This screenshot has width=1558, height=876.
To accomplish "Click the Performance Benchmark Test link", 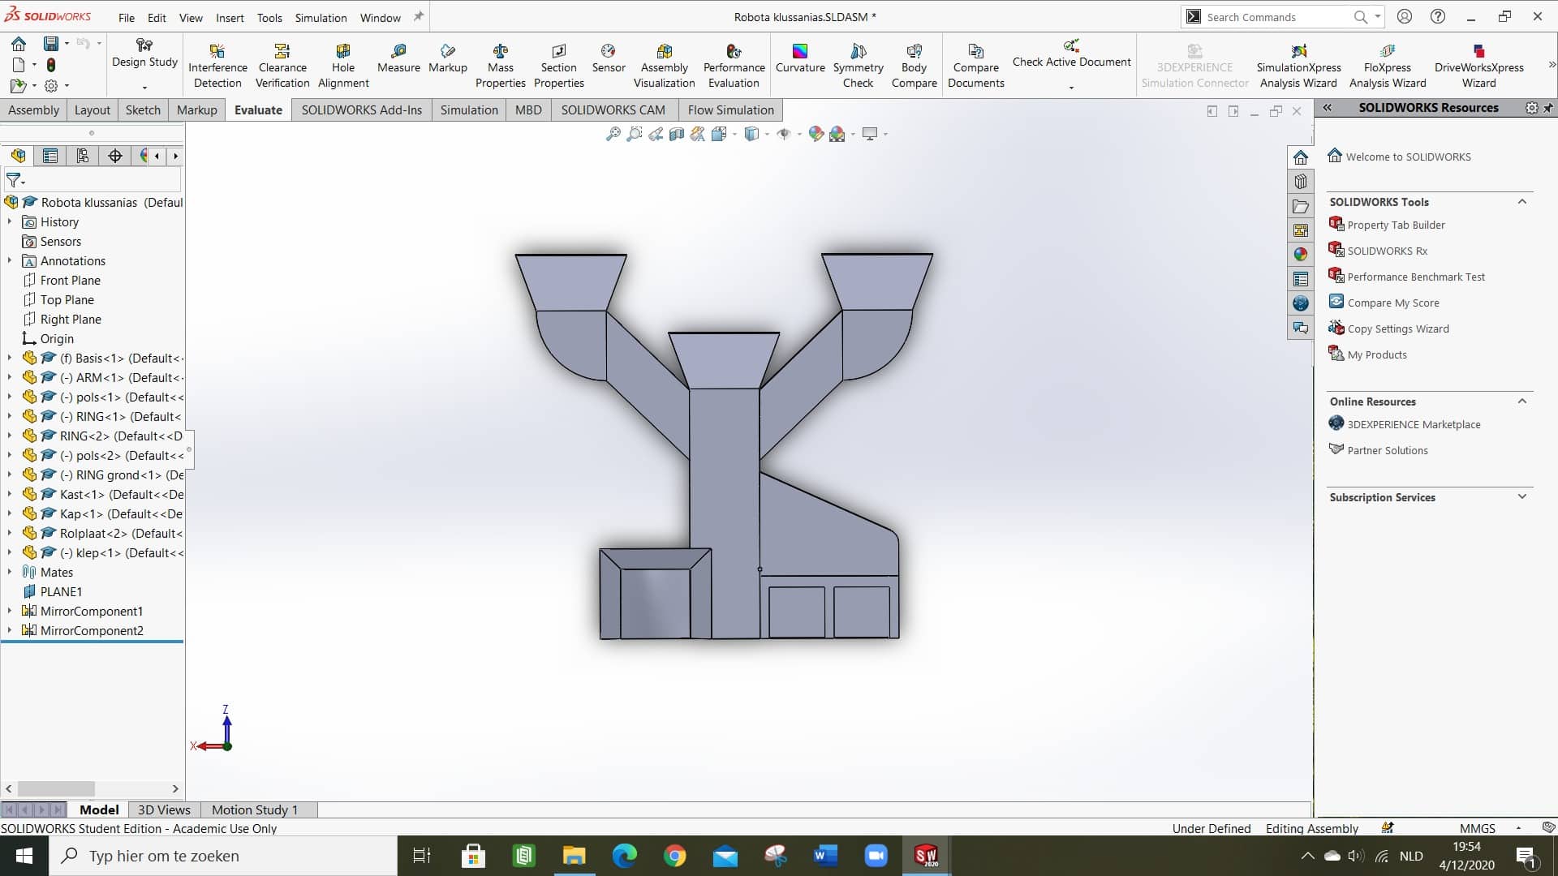I will (x=1416, y=276).
